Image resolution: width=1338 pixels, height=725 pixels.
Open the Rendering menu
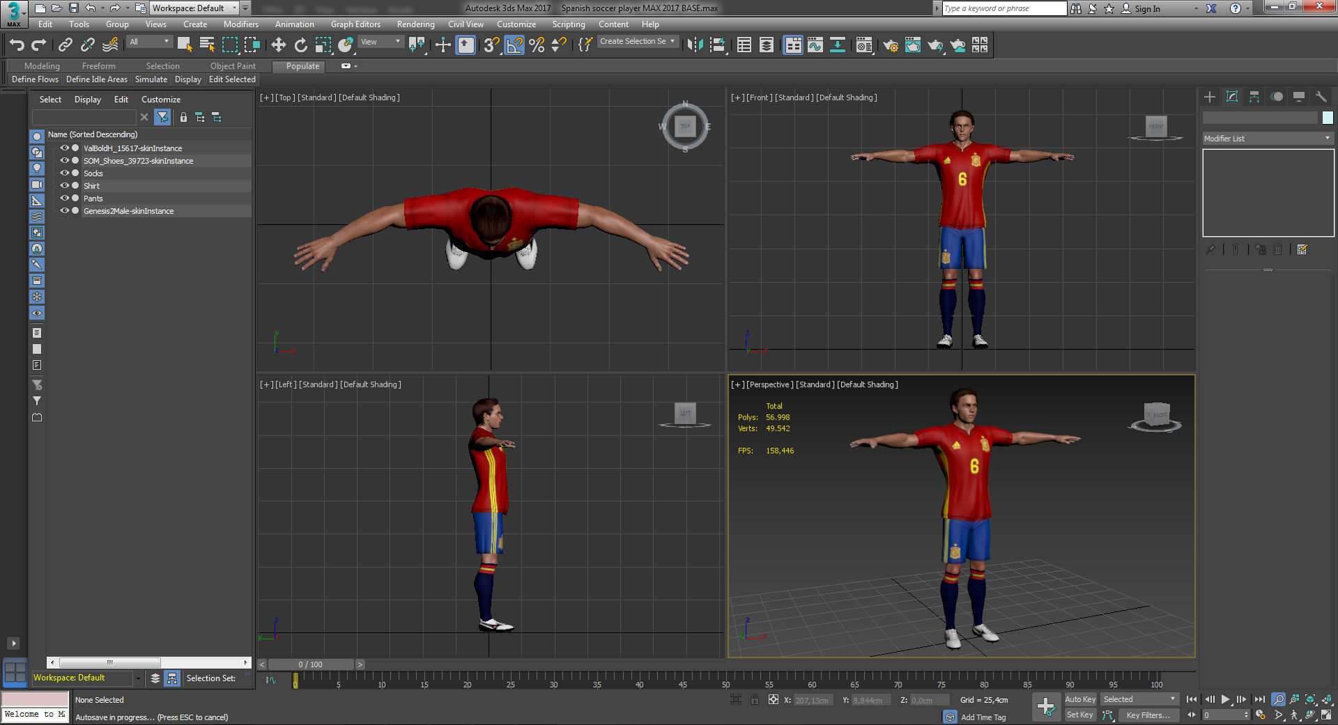click(416, 24)
